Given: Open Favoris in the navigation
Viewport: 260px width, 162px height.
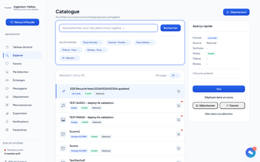Looking at the screenshot, I should point(22,64).
